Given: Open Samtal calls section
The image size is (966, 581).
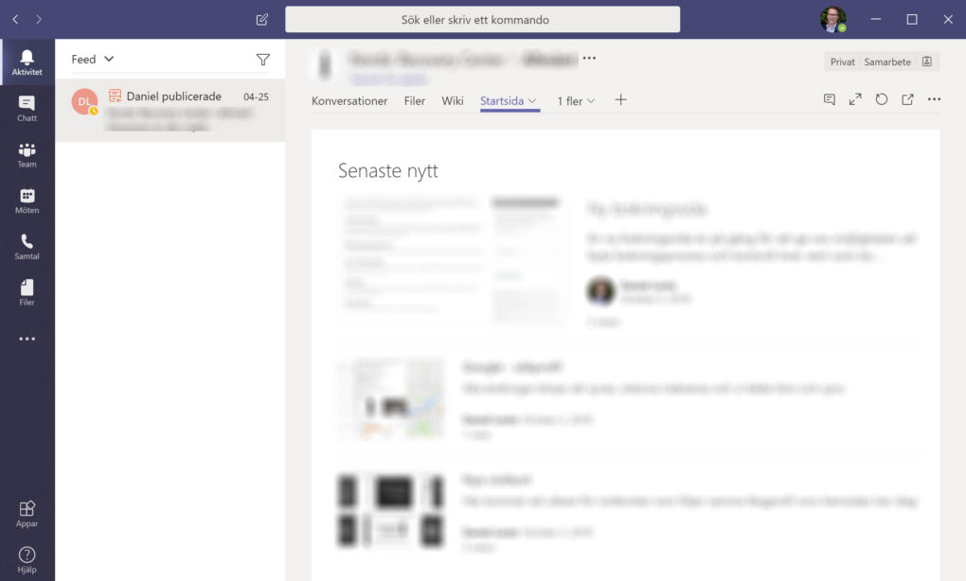Looking at the screenshot, I should (x=27, y=247).
